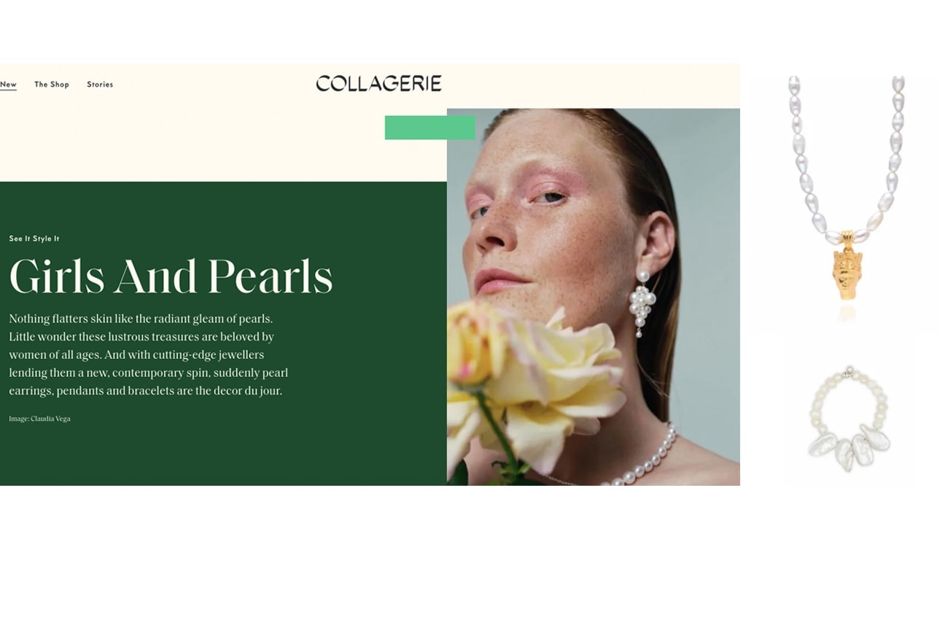
Task: Open The Shop navigation menu
Action: pyautogui.click(x=52, y=85)
